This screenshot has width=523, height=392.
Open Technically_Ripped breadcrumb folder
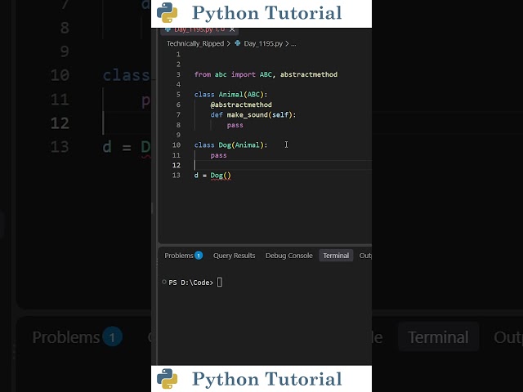pos(195,43)
